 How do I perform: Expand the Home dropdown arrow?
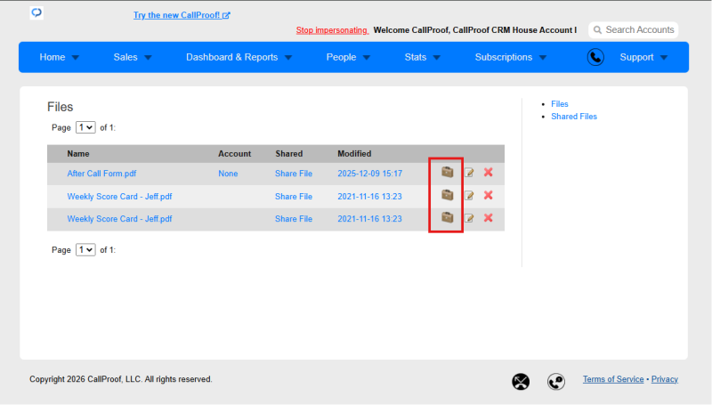coord(76,58)
